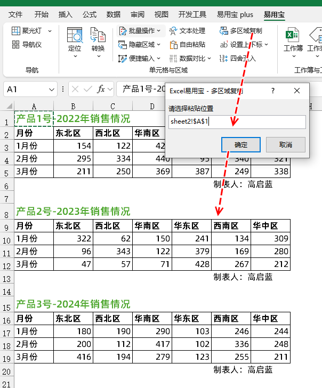This screenshot has width=322, height=388.
Task: Click the 华东区 header in row 9
Action: pos(191,225)
